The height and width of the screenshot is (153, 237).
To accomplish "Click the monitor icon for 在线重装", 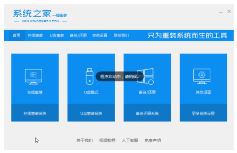I will (x=34, y=77).
